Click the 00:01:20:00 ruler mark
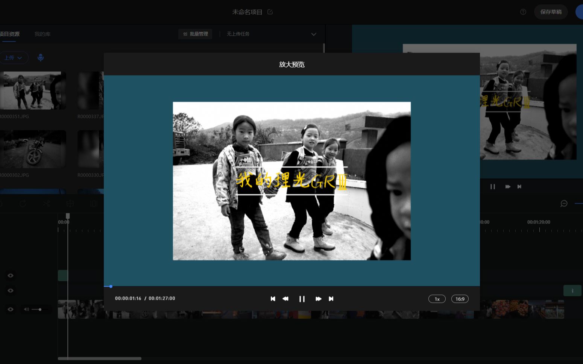The width and height of the screenshot is (583, 364). (539, 222)
